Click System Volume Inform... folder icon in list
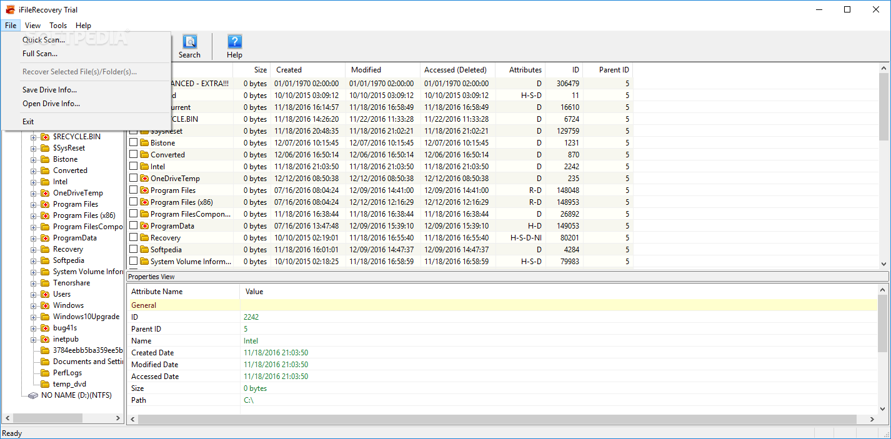 pyautogui.click(x=144, y=262)
